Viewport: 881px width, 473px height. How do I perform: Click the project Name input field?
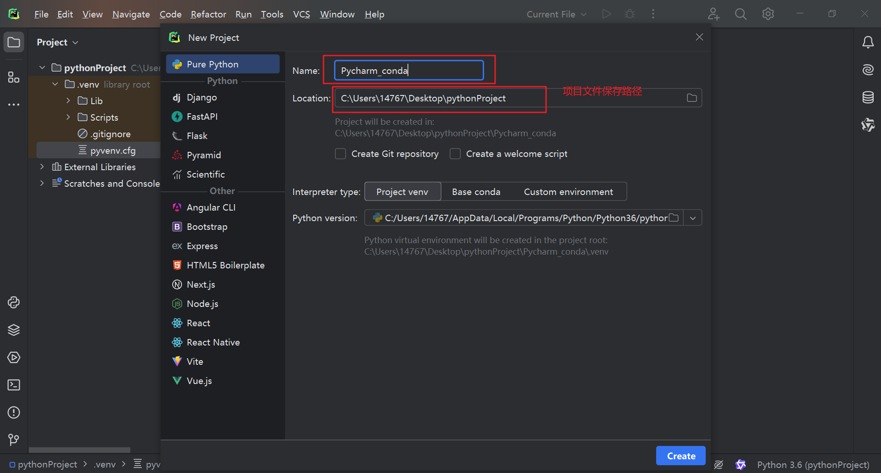409,71
